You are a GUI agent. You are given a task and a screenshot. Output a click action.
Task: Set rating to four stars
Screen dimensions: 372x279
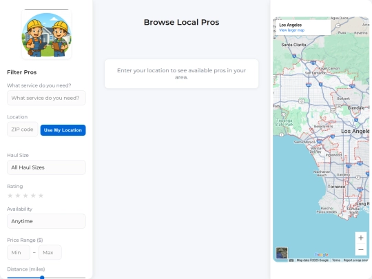(x=33, y=196)
